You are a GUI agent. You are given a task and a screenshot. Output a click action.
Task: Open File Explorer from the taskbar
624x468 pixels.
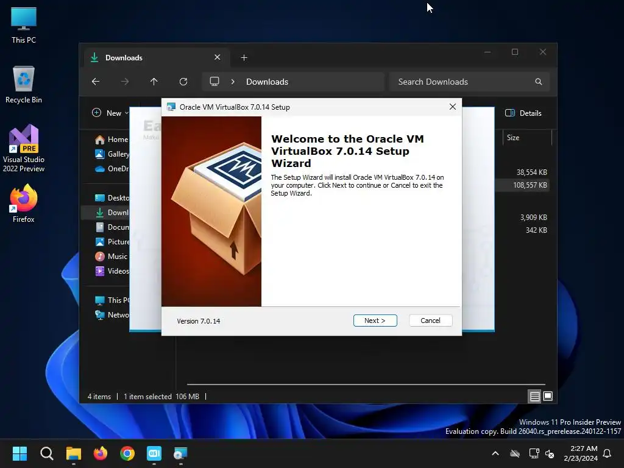(x=74, y=453)
